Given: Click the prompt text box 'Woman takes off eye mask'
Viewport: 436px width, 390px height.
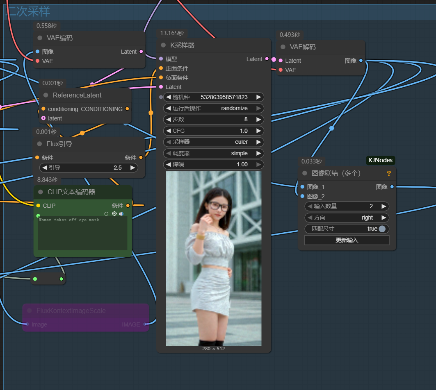Looking at the screenshot, I should click(x=82, y=233).
